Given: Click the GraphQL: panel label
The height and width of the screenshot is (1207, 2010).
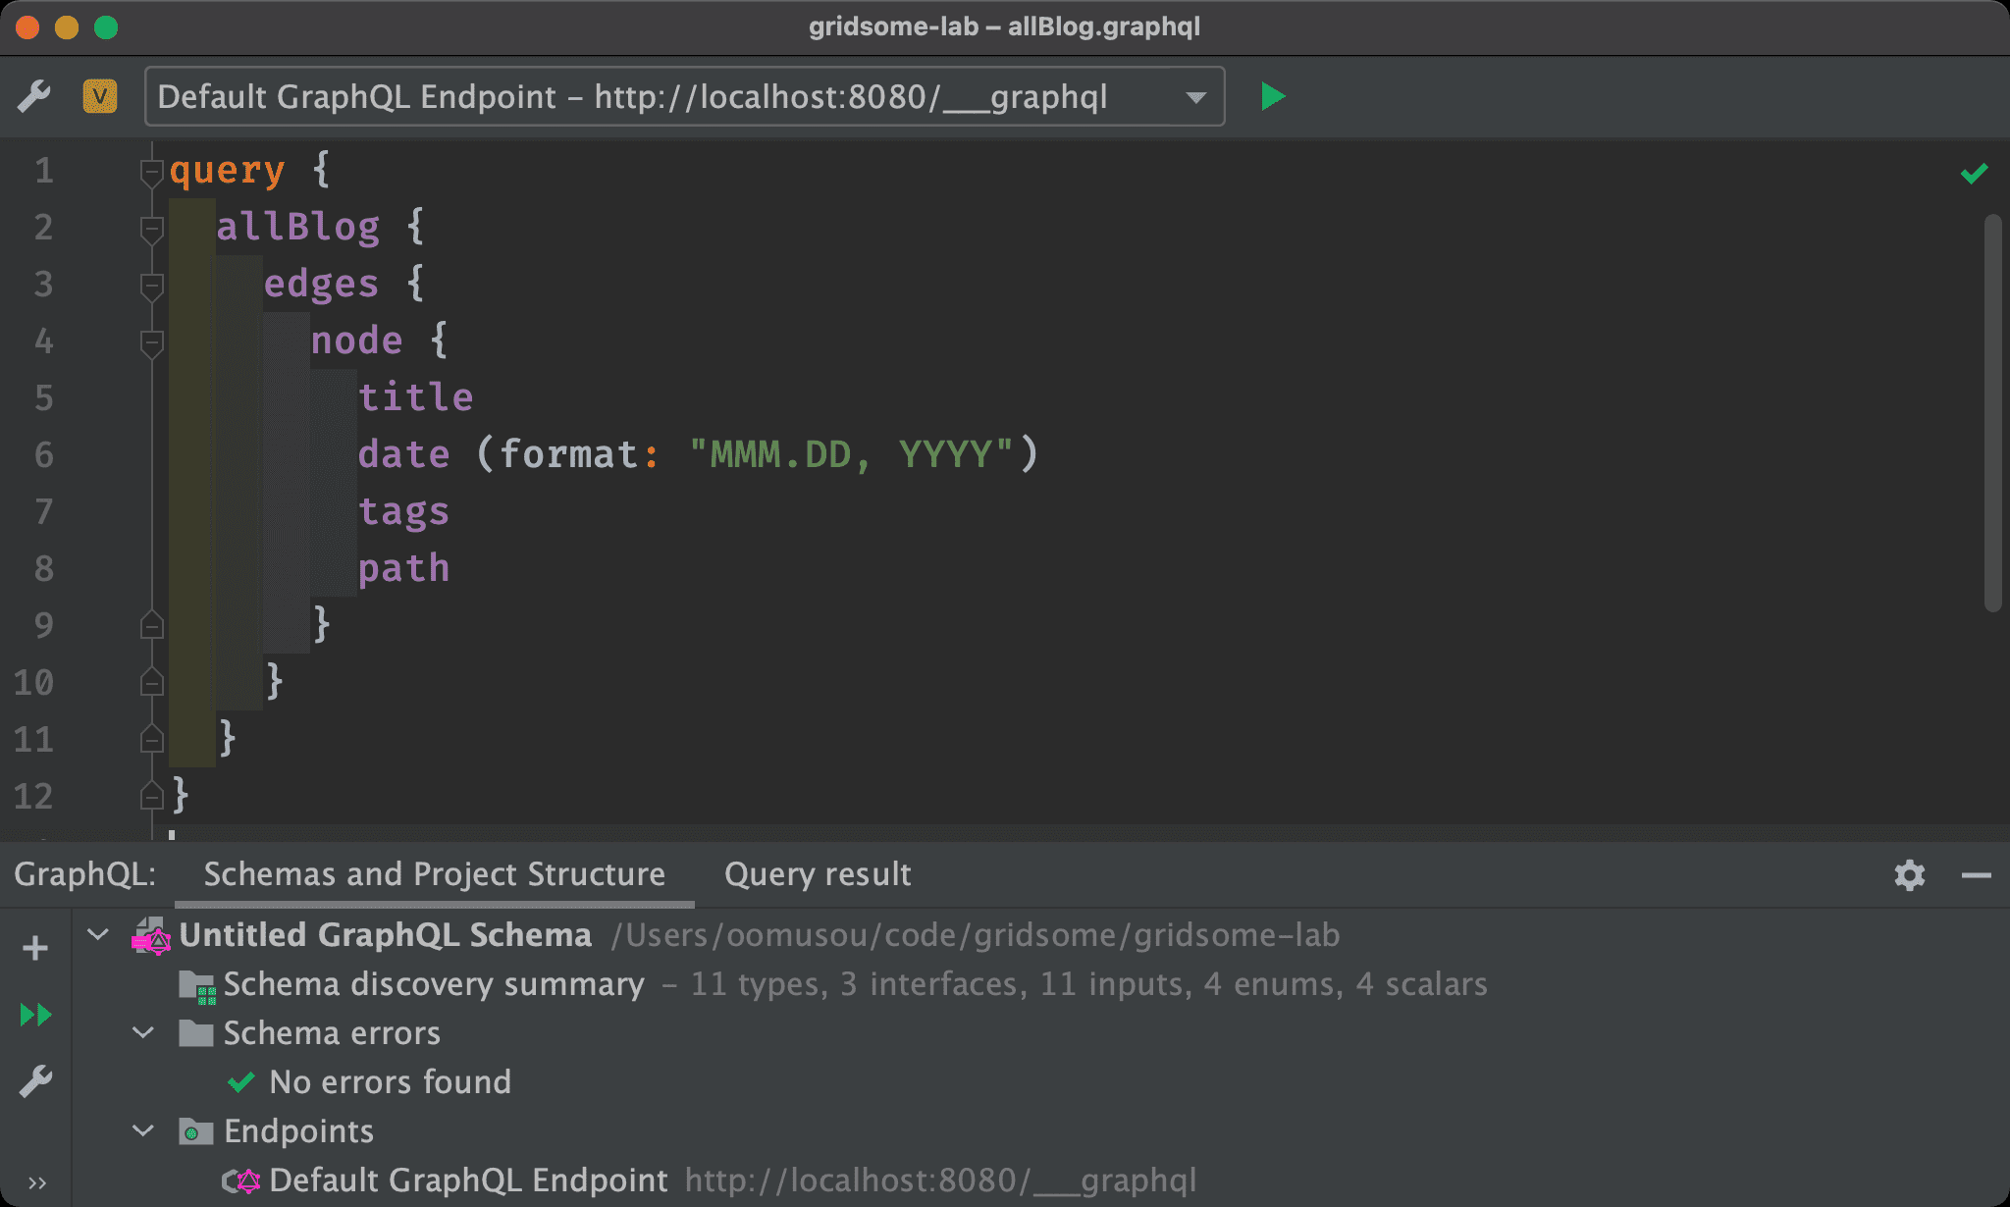Looking at the screenshot, I should [85, 874].
